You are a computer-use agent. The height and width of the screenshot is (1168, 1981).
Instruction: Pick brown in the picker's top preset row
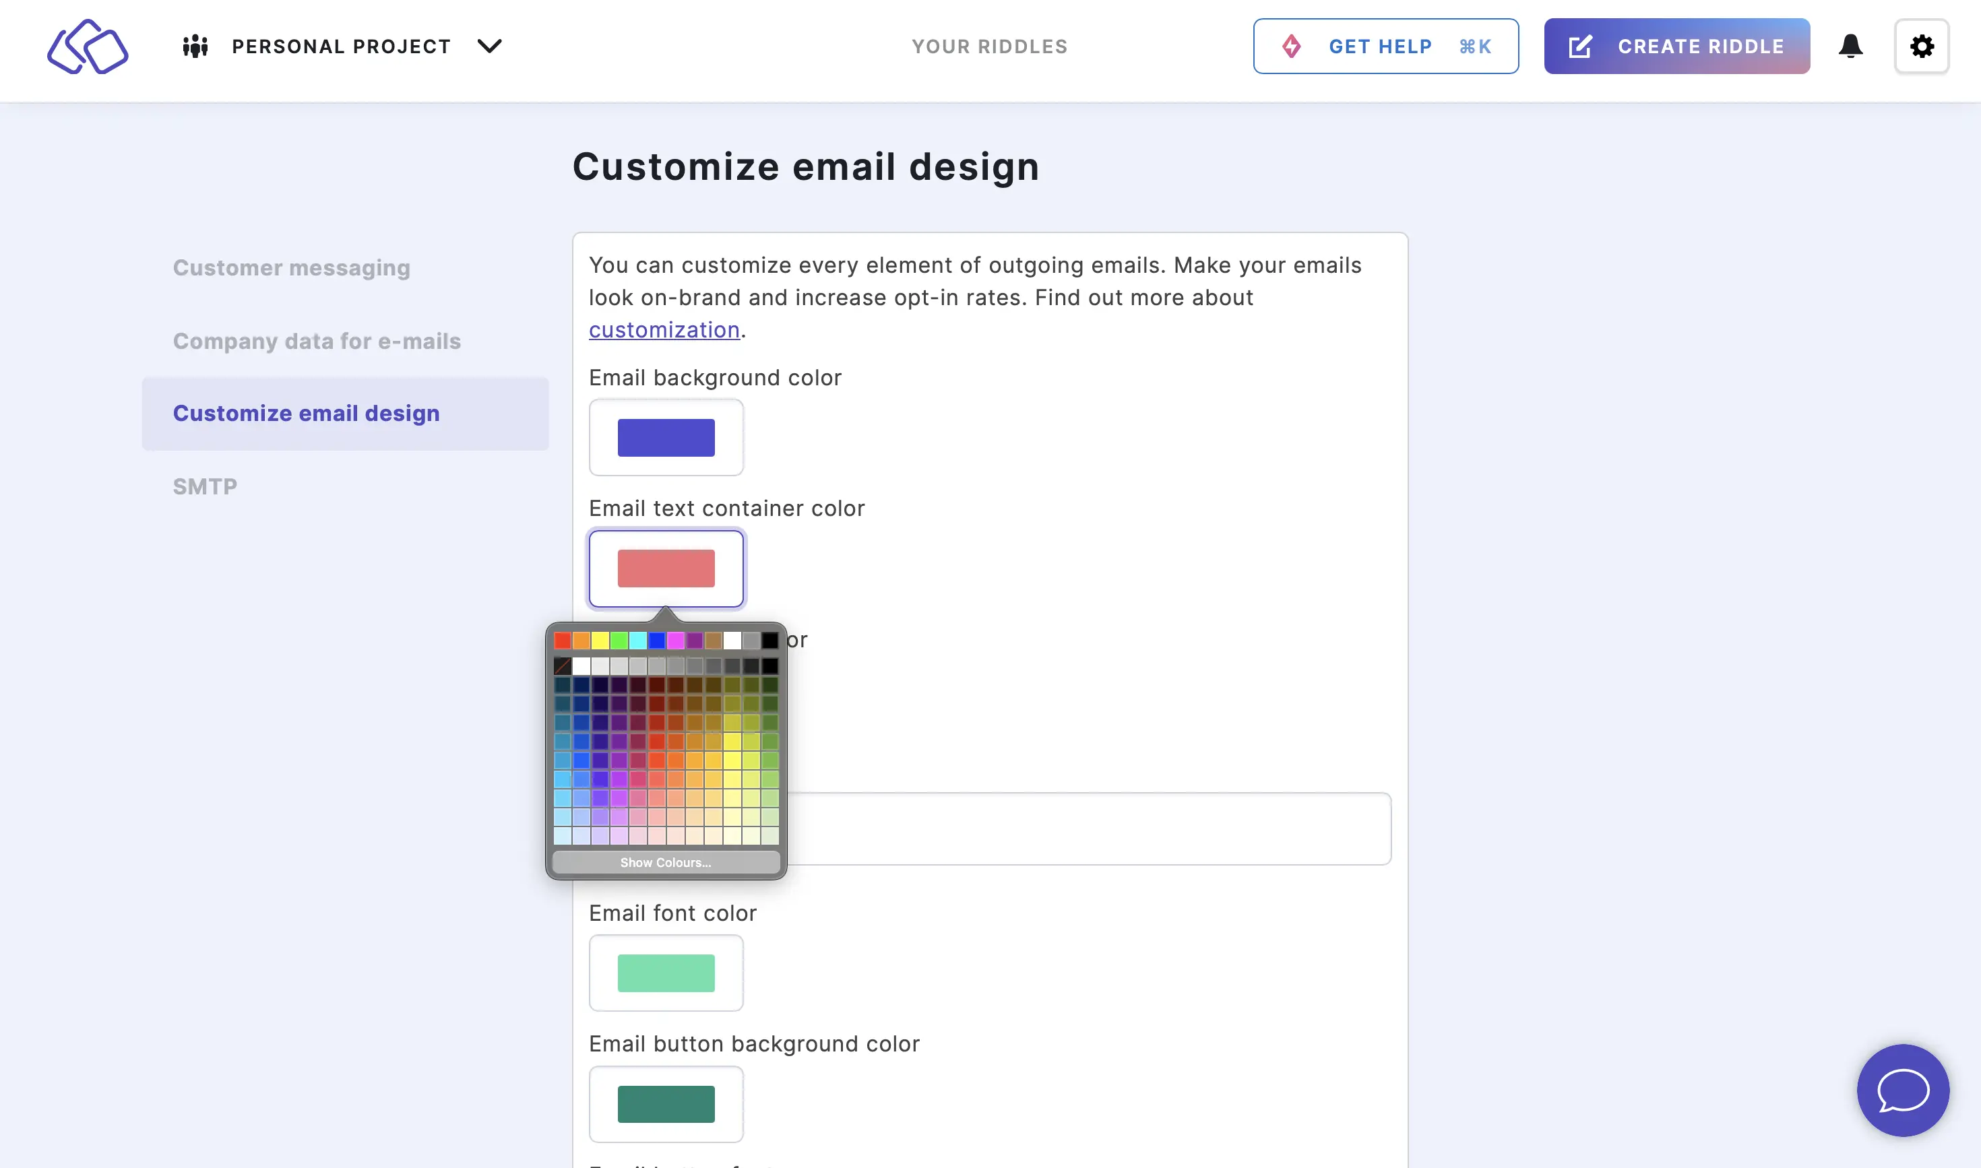714,641
